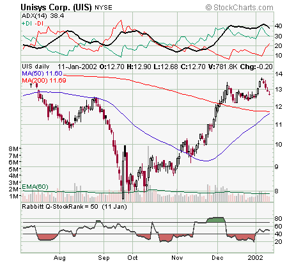
Task: Click the 9 price axis label
Action: pos(277,166)
